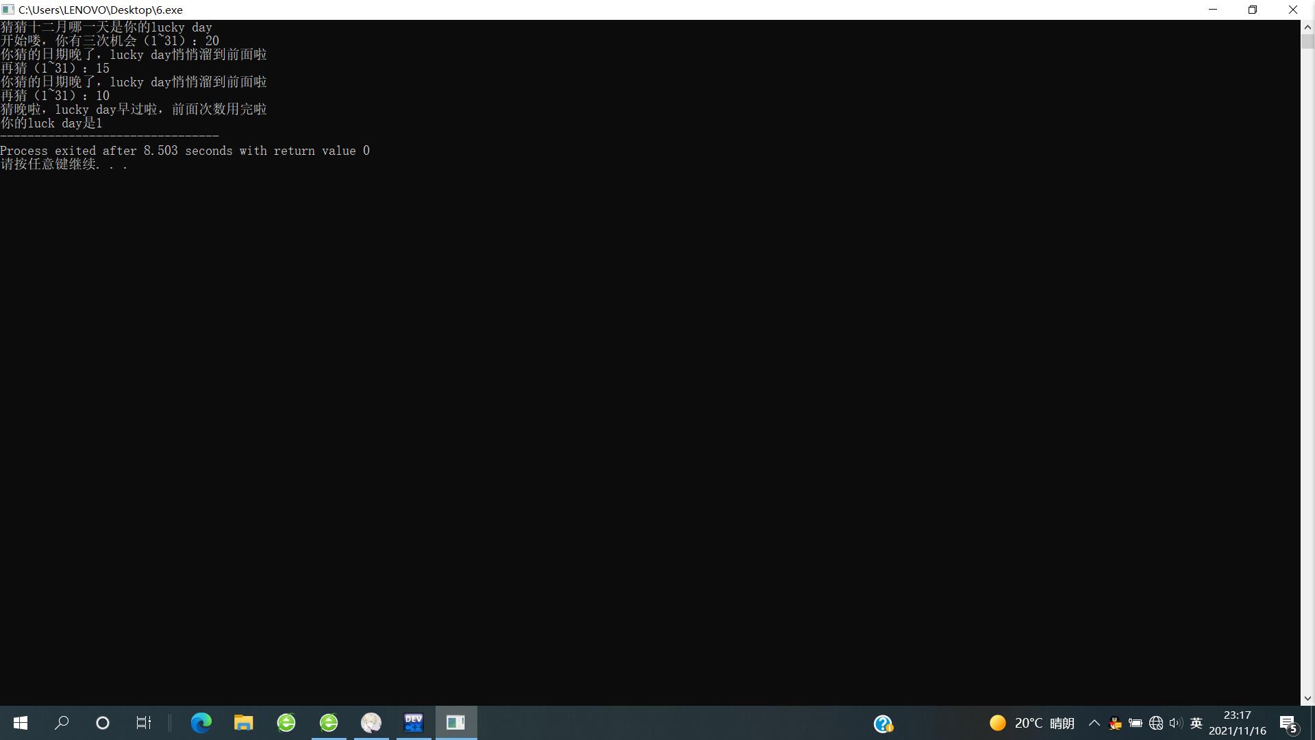Image resolution: width=1315 pixels, height=740 pixels.
Task: Open the QQ penguin tray icon
Action: 1115,723
